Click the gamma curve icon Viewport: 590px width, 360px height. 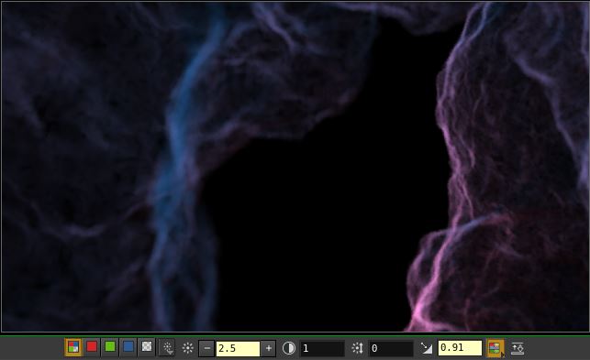click(427, 348)
